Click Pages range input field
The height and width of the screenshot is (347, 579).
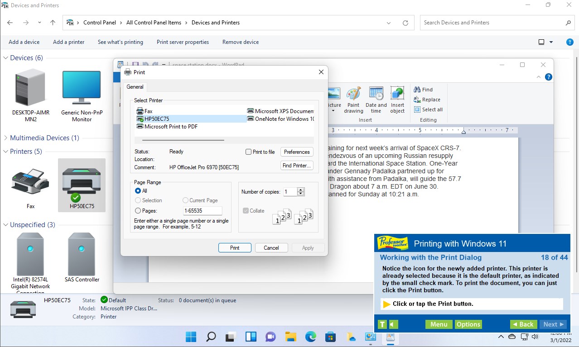click(x=203, y=211)
